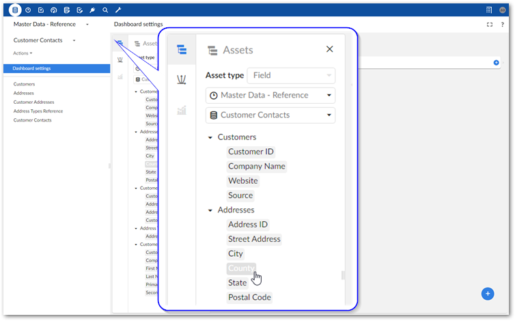Screen dimensions: 515x321
Task: Open the Actions dropdown menu
Action: pyautogui.click(x=23, y=53)
